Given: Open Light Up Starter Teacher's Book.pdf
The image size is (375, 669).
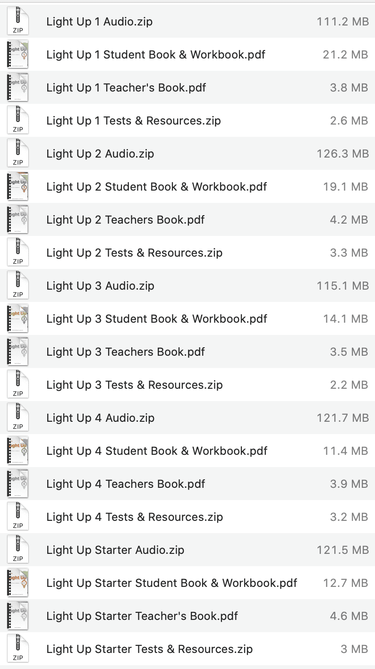Looking at the screenshot, I should (x=142, y=616).
